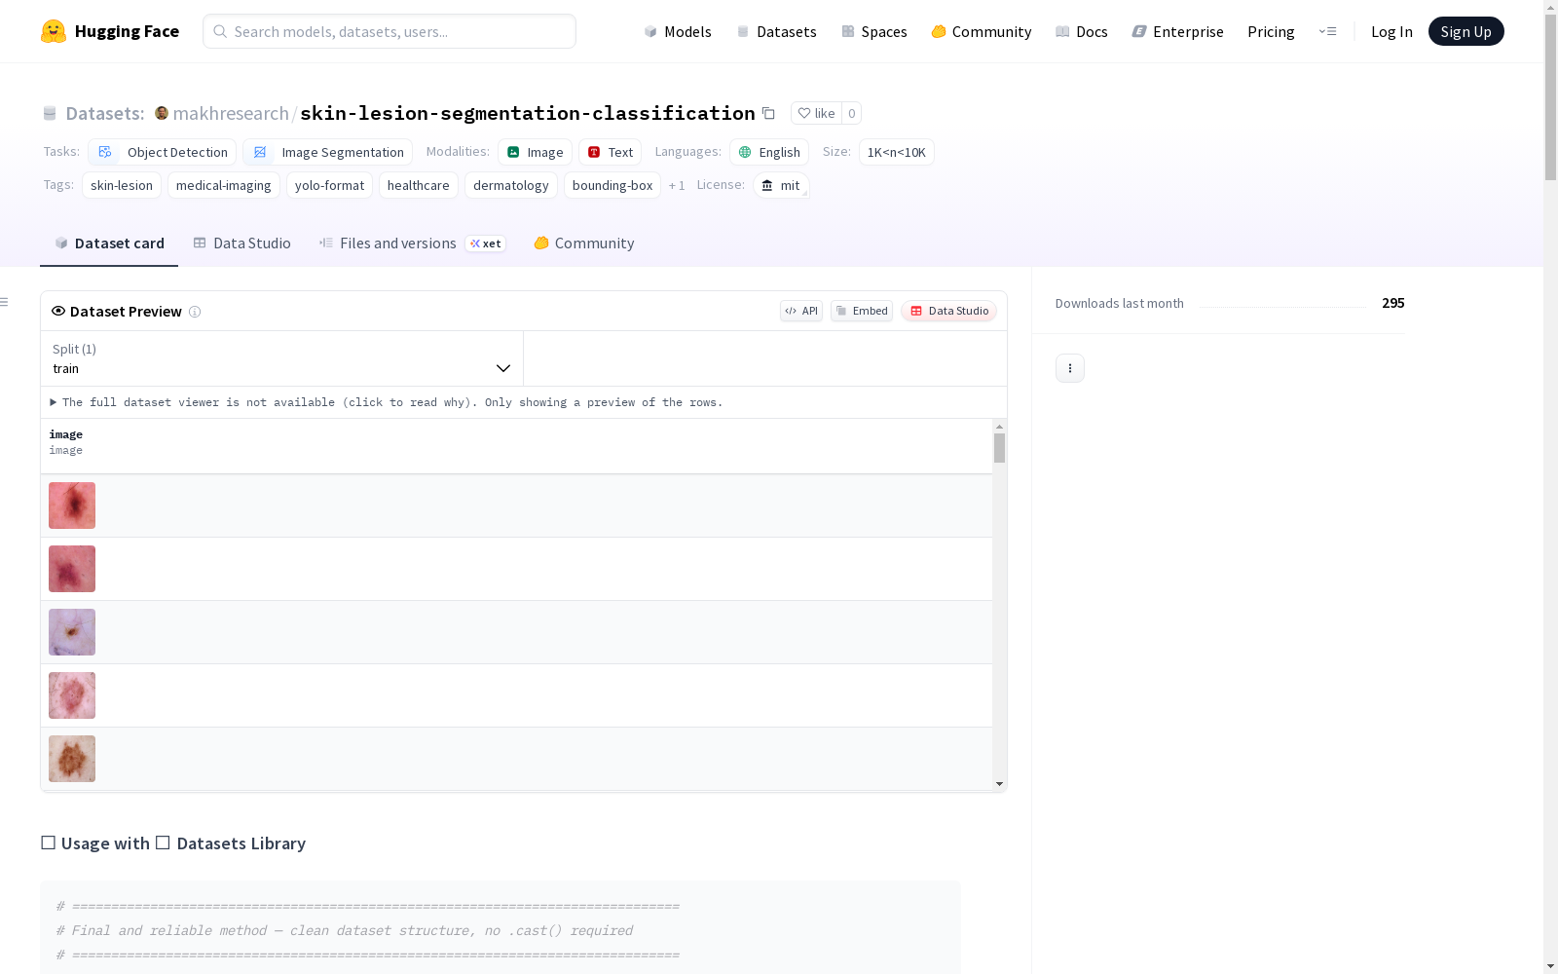The height and width of the screenshot is (974, 1558).
Task: Click the healthcare tag
Action: [419, 185]
